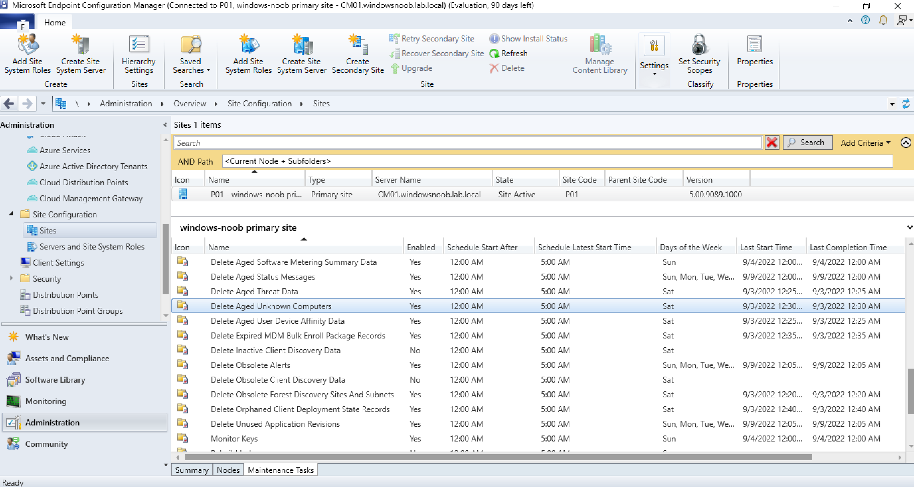
Task: Collapse the Administration navigation pane
Action: (165, 125)
